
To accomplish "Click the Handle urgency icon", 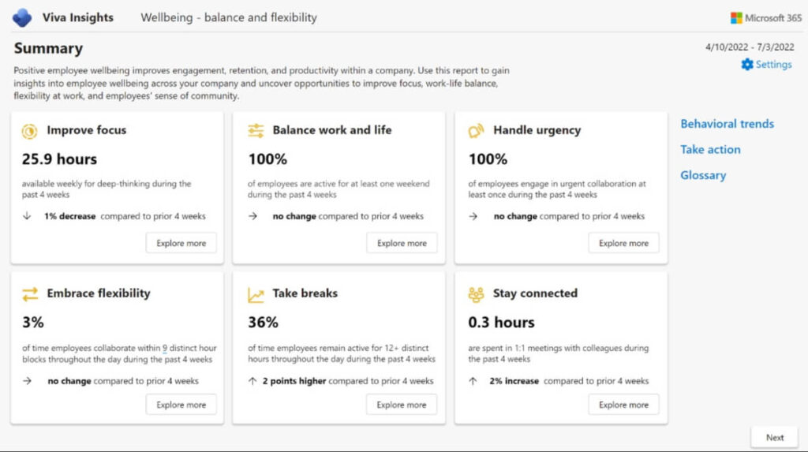I will (477, 131).
